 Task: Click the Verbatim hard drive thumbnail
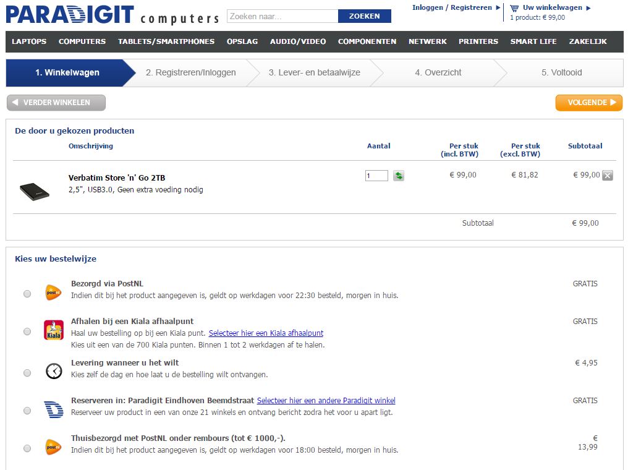35,190
